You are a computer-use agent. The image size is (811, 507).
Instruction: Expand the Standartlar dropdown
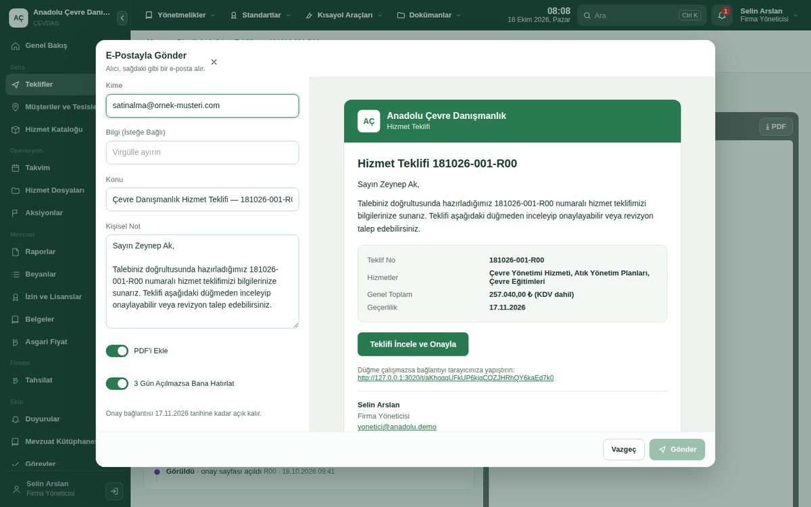(x=260, y=15)
